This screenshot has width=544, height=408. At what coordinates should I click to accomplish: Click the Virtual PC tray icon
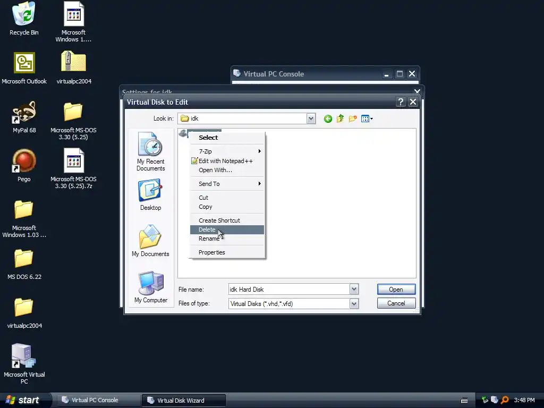[495, 400]
